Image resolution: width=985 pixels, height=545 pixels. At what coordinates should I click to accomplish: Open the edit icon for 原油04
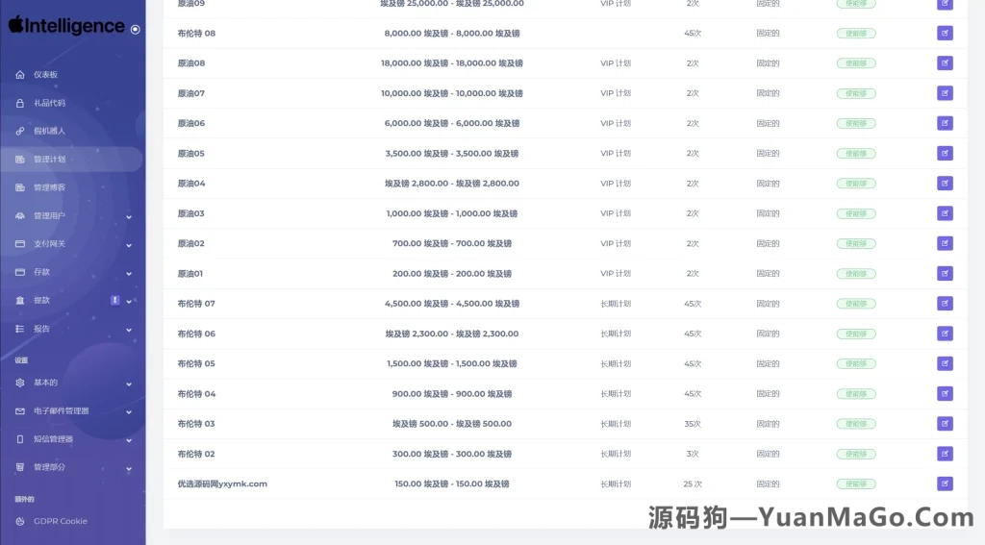(945, 184)
